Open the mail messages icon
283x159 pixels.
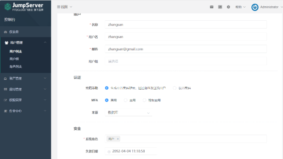212,7
